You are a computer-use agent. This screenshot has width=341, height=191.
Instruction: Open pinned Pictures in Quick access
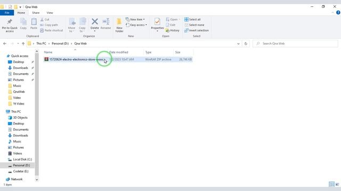(18, 80)
